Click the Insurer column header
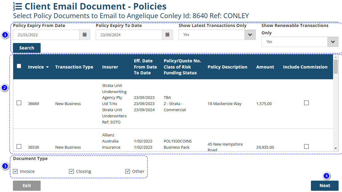Image resolution: width=342 pixels, height=192 pixels. pyautogui.click(x=110, y=67)
